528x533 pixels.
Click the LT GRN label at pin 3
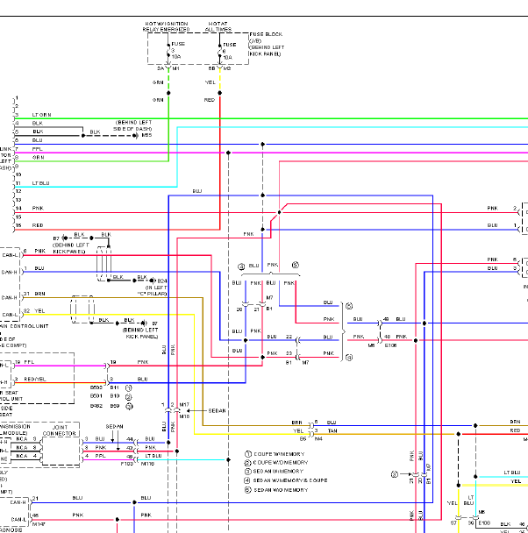41,115
